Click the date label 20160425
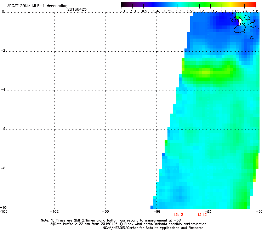Image resolution: width=262 pixels, height=230 pixels. [77, 9]
